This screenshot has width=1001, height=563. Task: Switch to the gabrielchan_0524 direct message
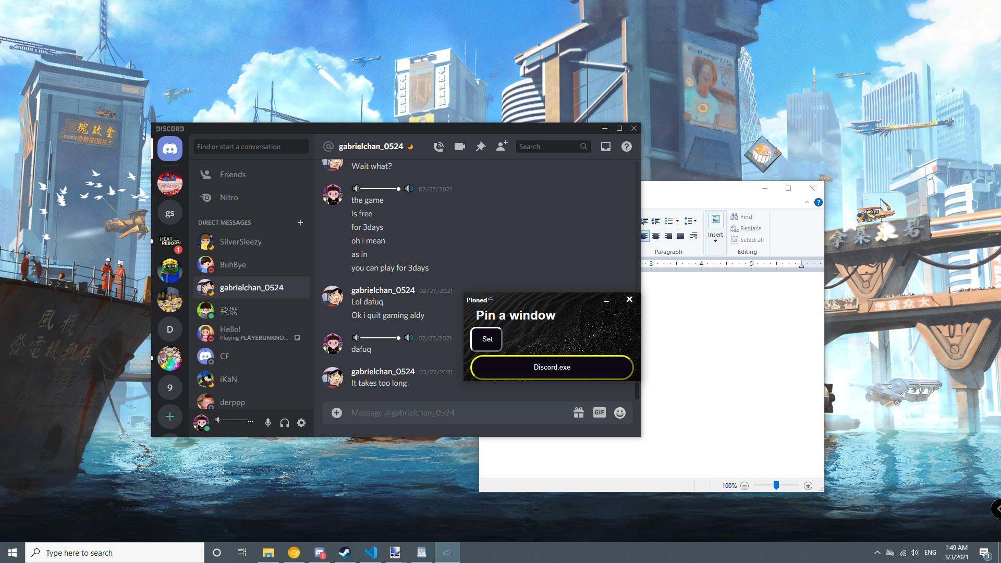tap(251, 287)
